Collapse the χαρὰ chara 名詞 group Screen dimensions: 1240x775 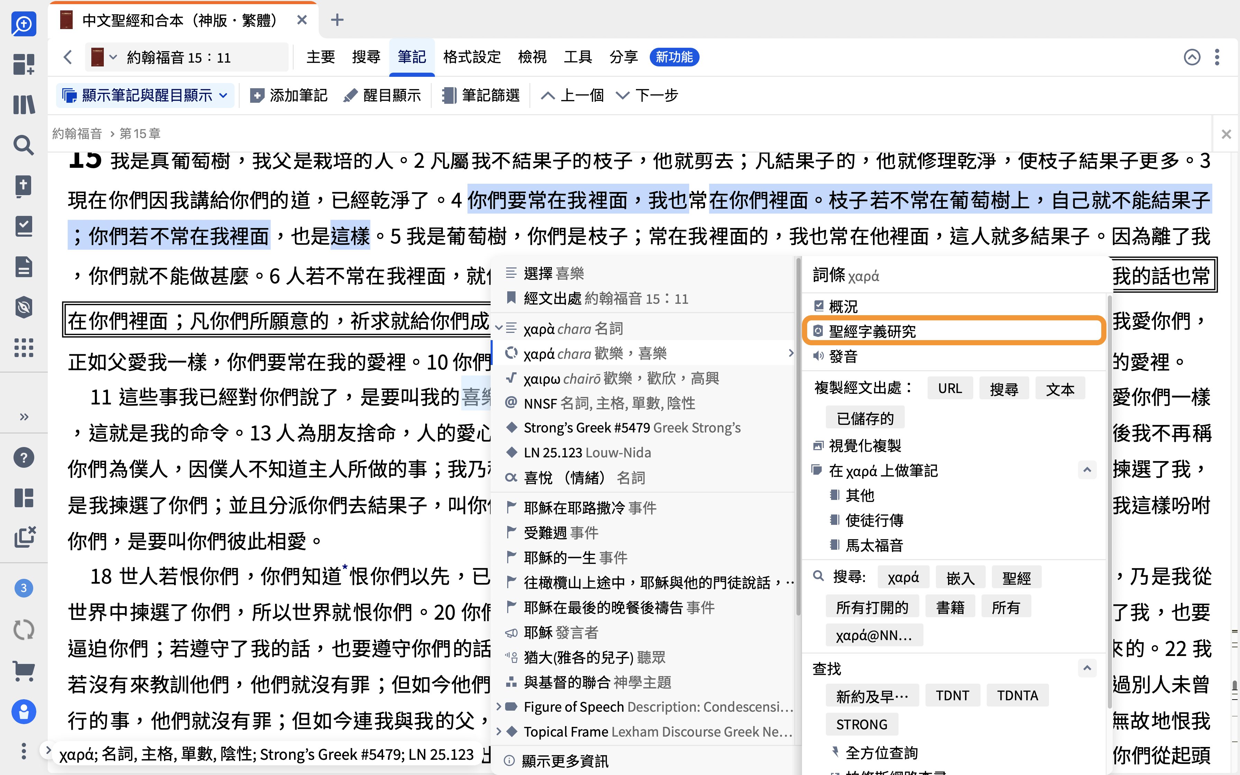[498, 328]
